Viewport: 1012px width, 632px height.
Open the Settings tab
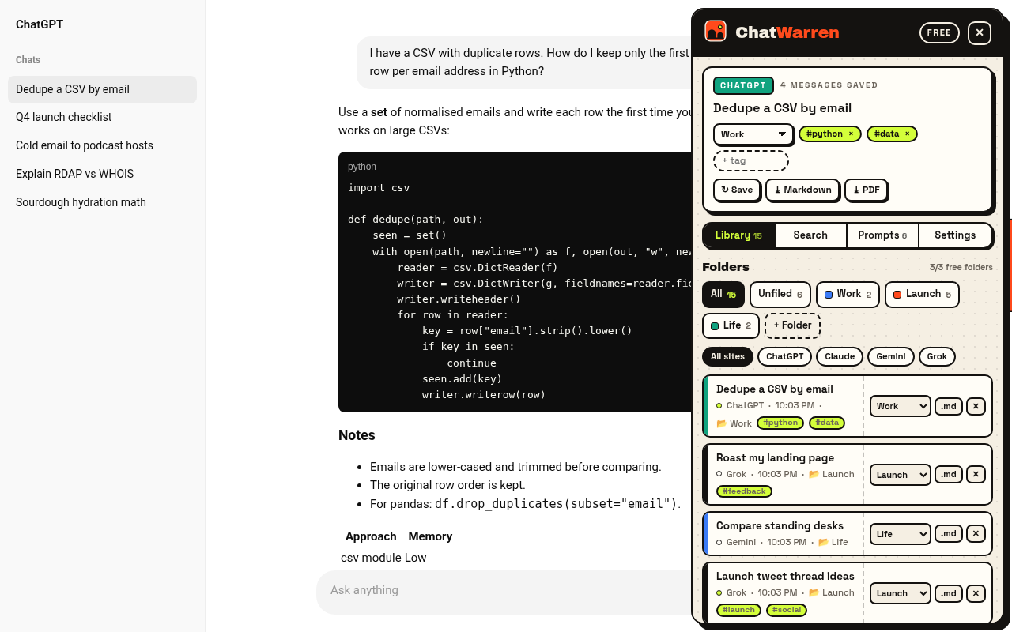tap(955, 235)
